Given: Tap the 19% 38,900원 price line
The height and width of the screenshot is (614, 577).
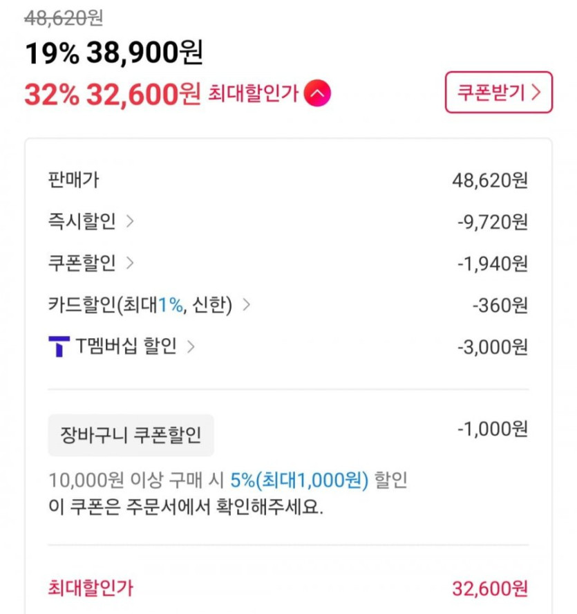Looking at the screenshot, I should tap(114, 53).
